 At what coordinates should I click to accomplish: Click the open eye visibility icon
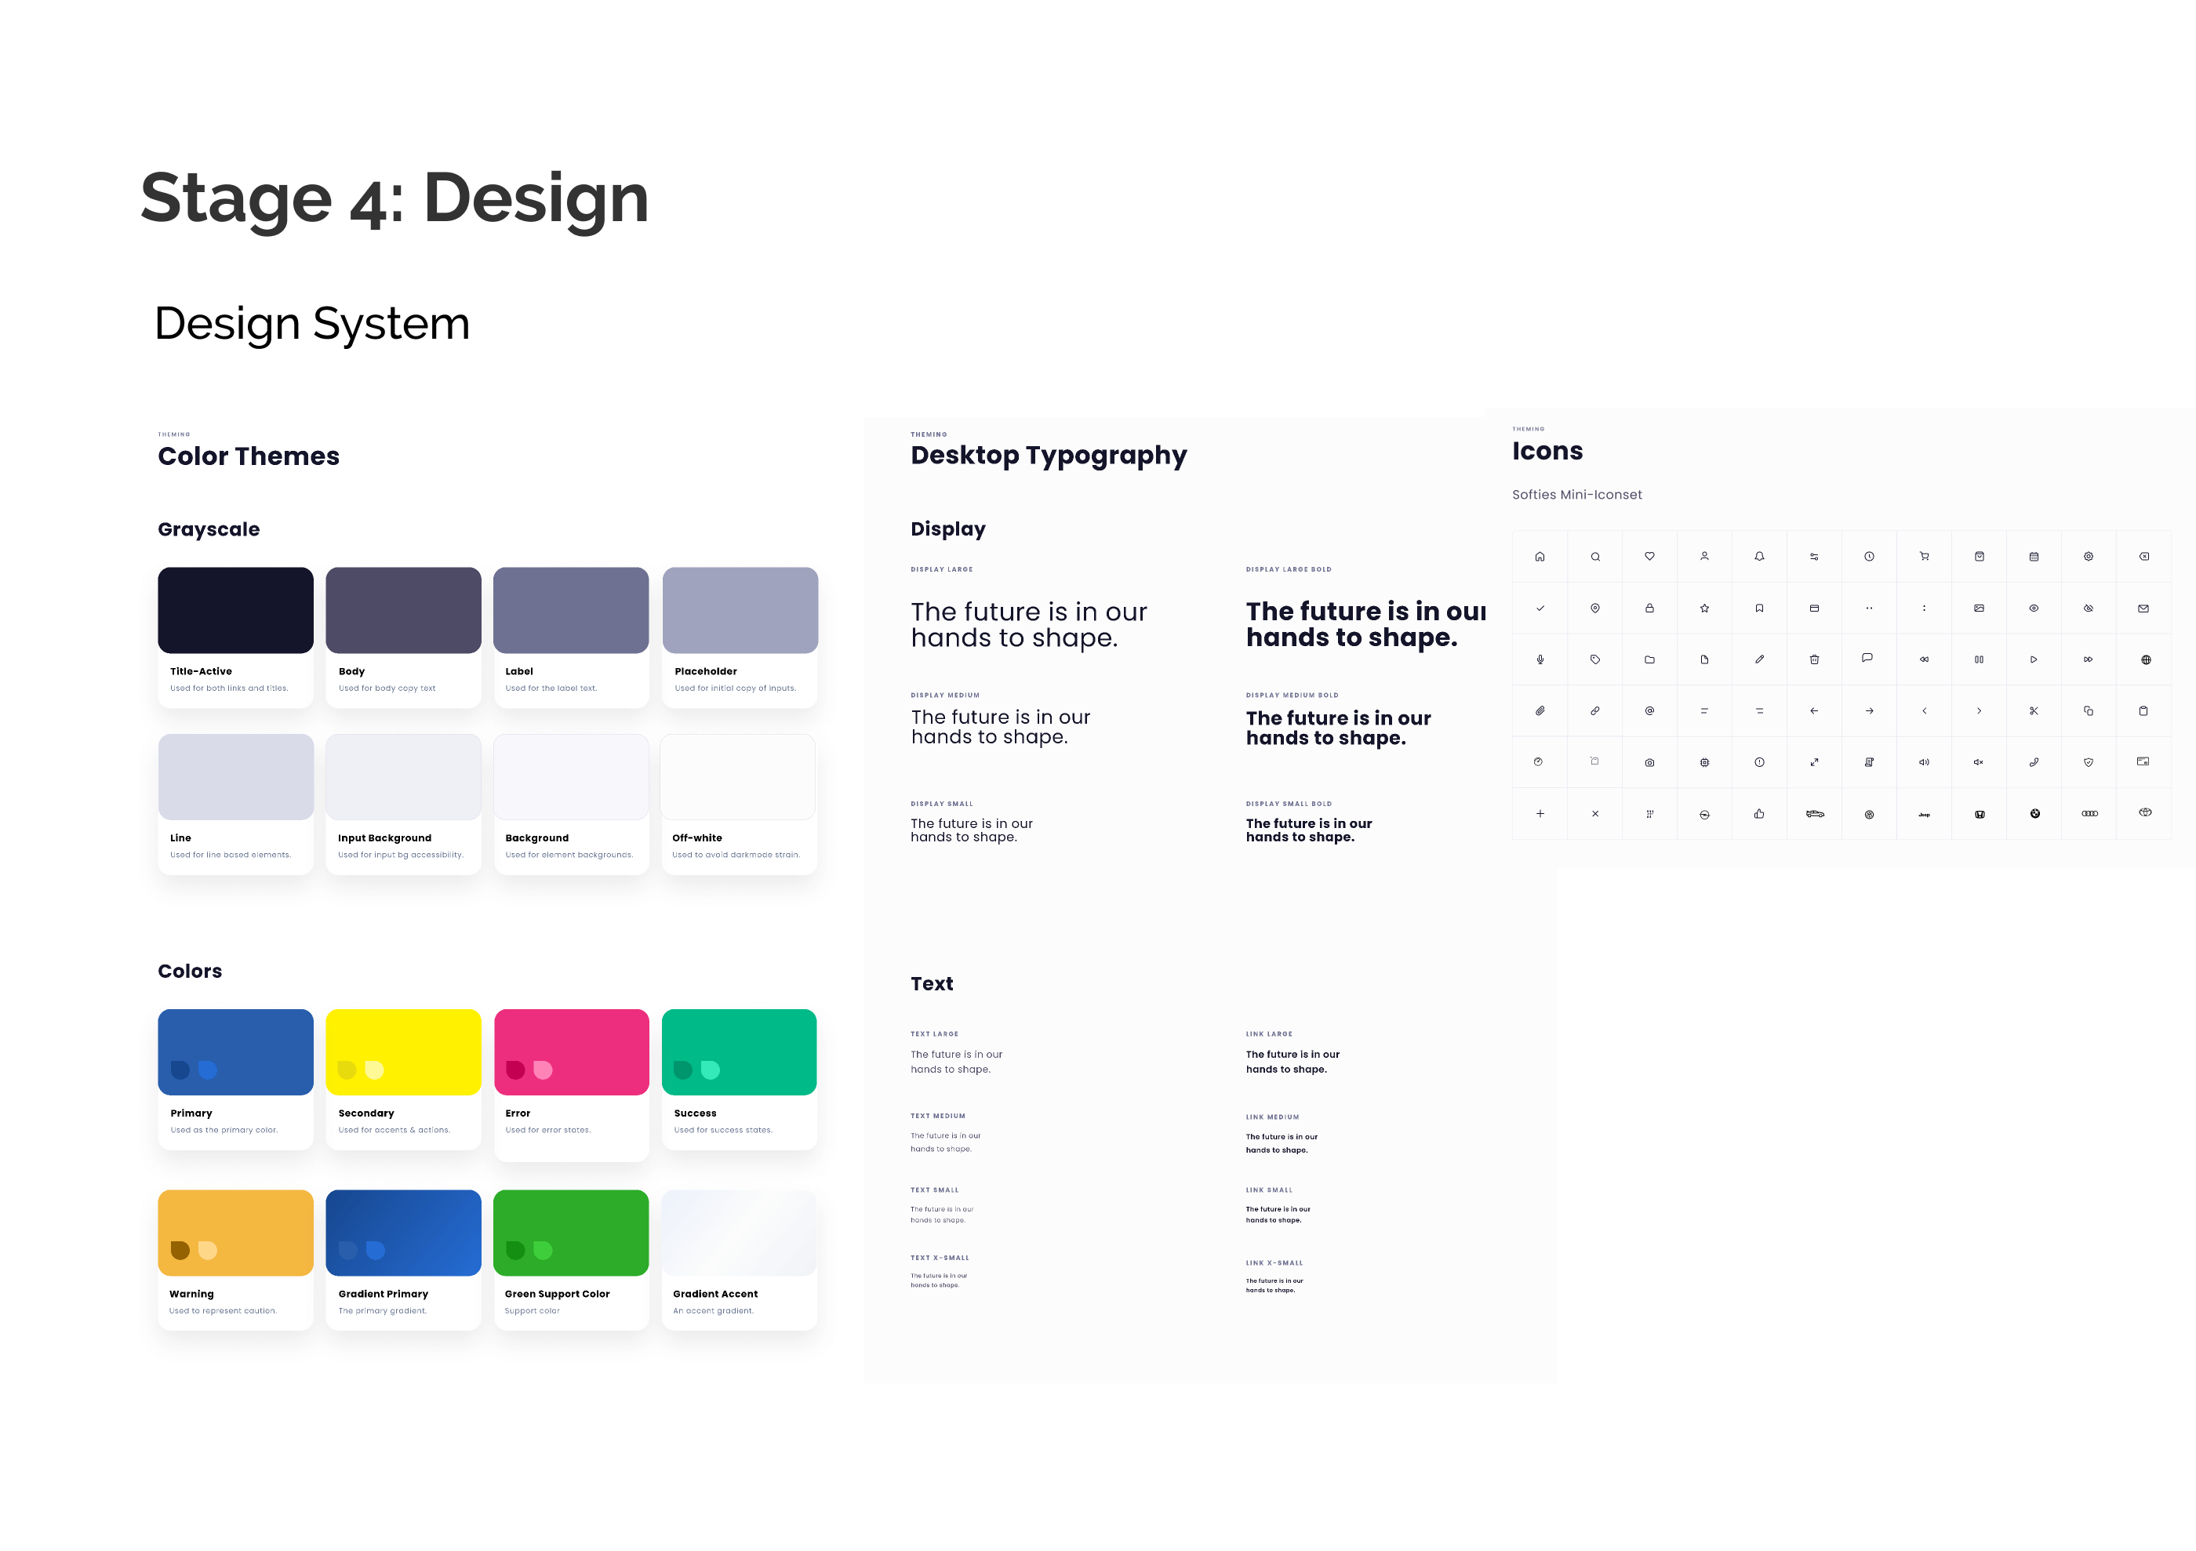click(2034, 608)
